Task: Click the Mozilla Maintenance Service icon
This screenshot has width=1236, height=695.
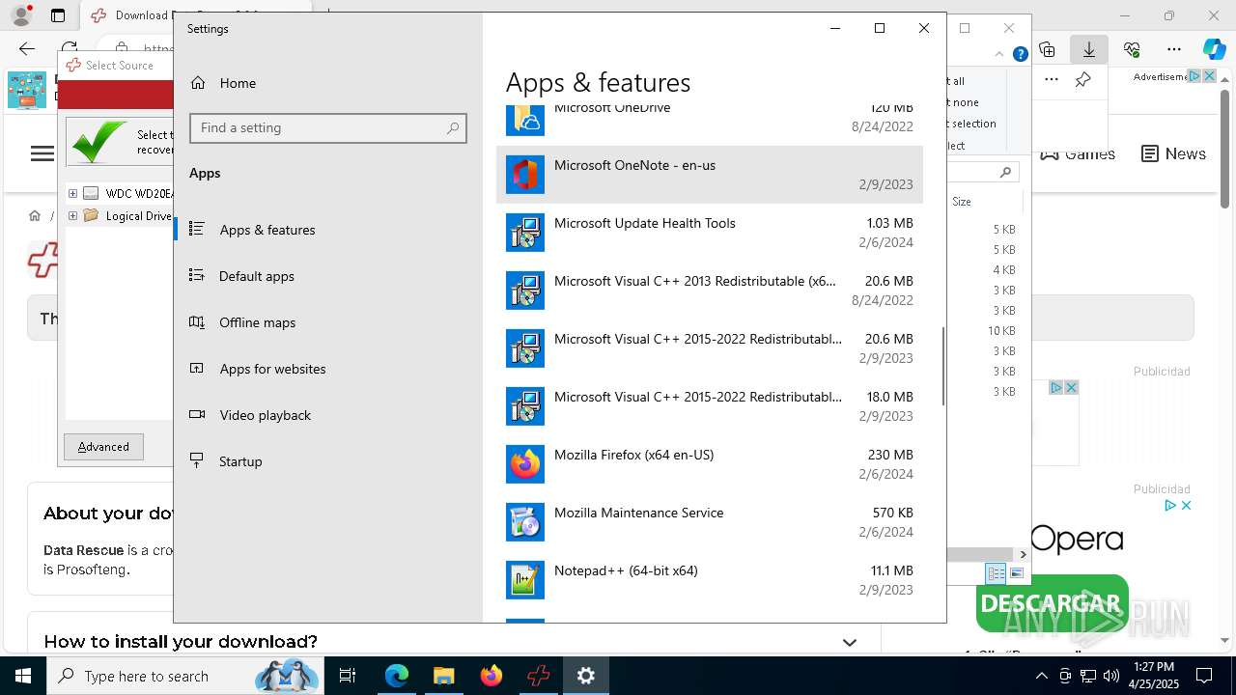Action: coord(525,522)
